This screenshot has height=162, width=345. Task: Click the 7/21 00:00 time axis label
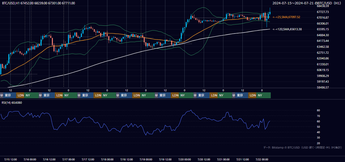click(x=223, y=159)
